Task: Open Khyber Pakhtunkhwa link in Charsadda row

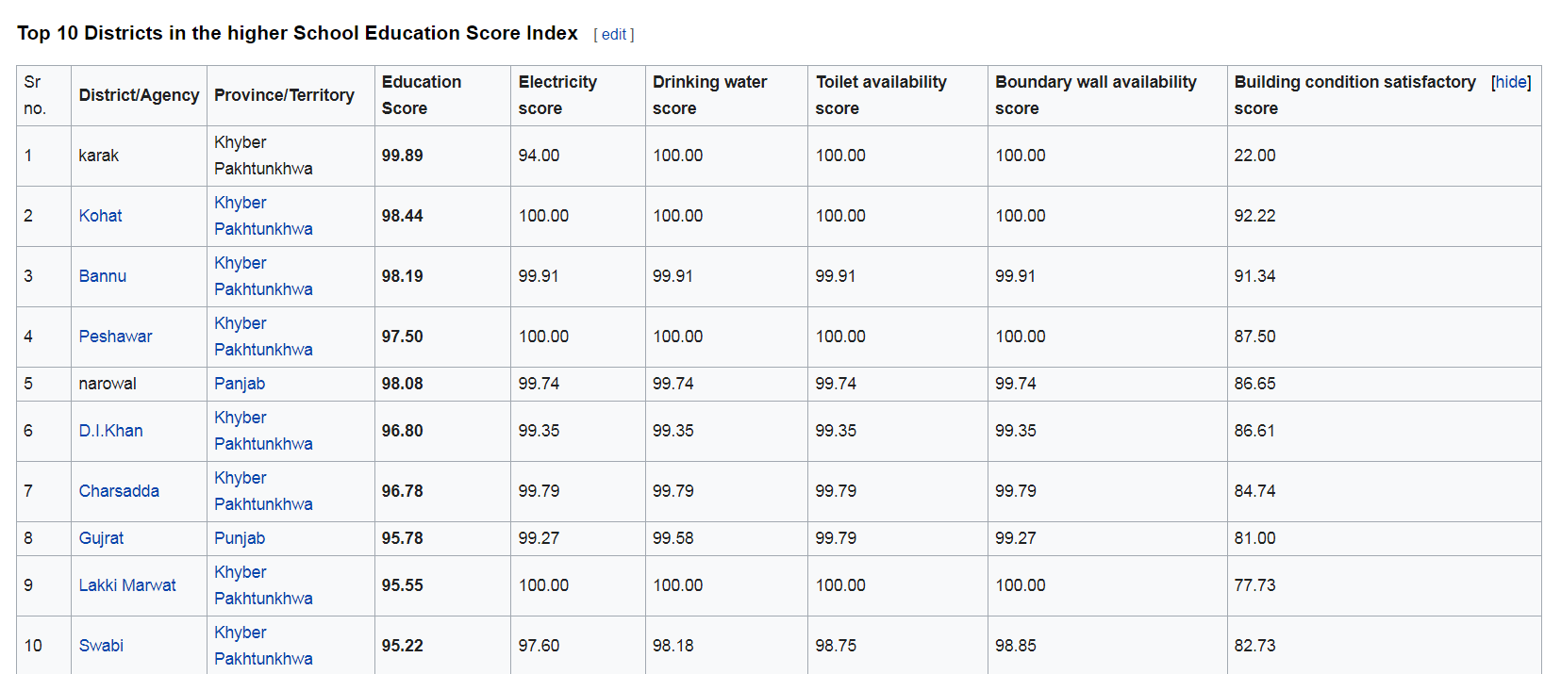Action: [263, 491]
